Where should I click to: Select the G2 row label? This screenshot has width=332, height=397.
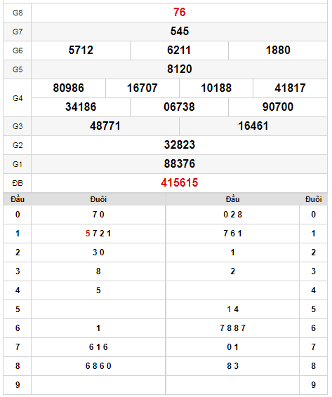[18, 145]
